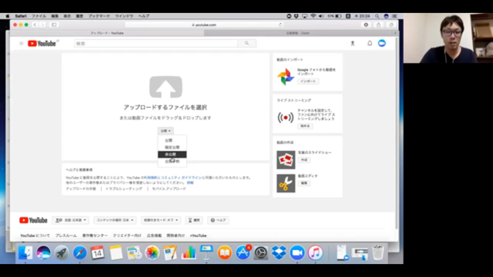Click Safari's share button

click(x=378, y=25)
